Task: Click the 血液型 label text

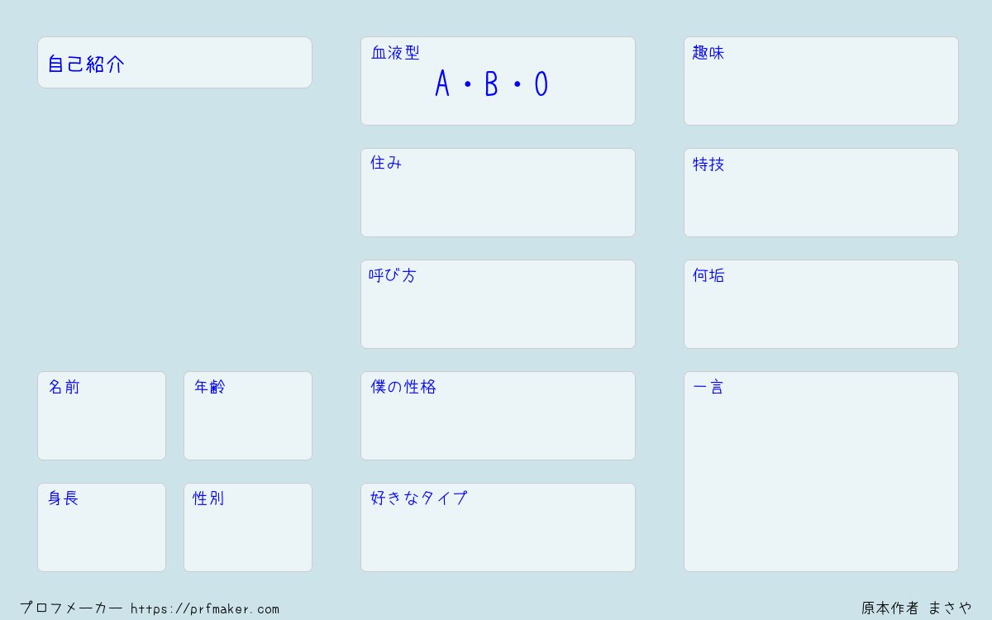Action: tap(395, 53)
